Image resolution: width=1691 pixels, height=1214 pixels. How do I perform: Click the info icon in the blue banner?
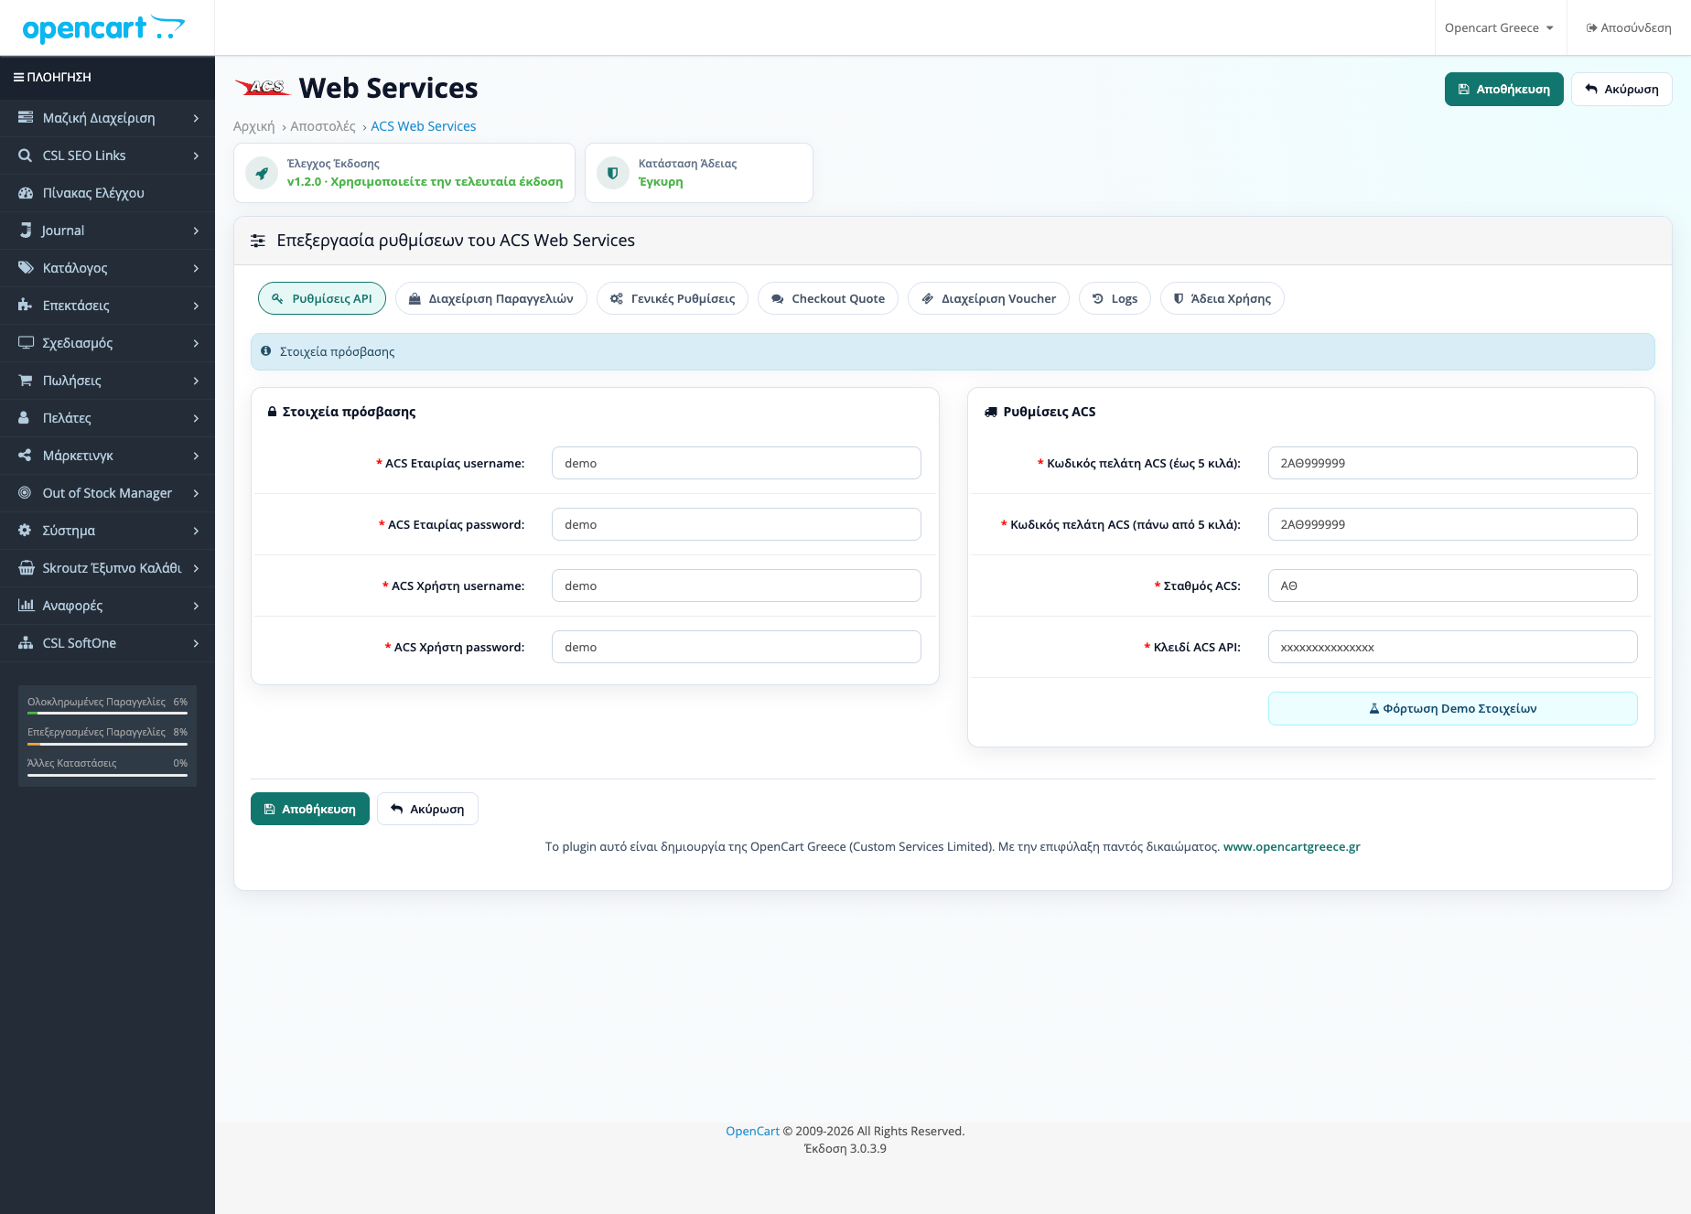tap(266, 351)
